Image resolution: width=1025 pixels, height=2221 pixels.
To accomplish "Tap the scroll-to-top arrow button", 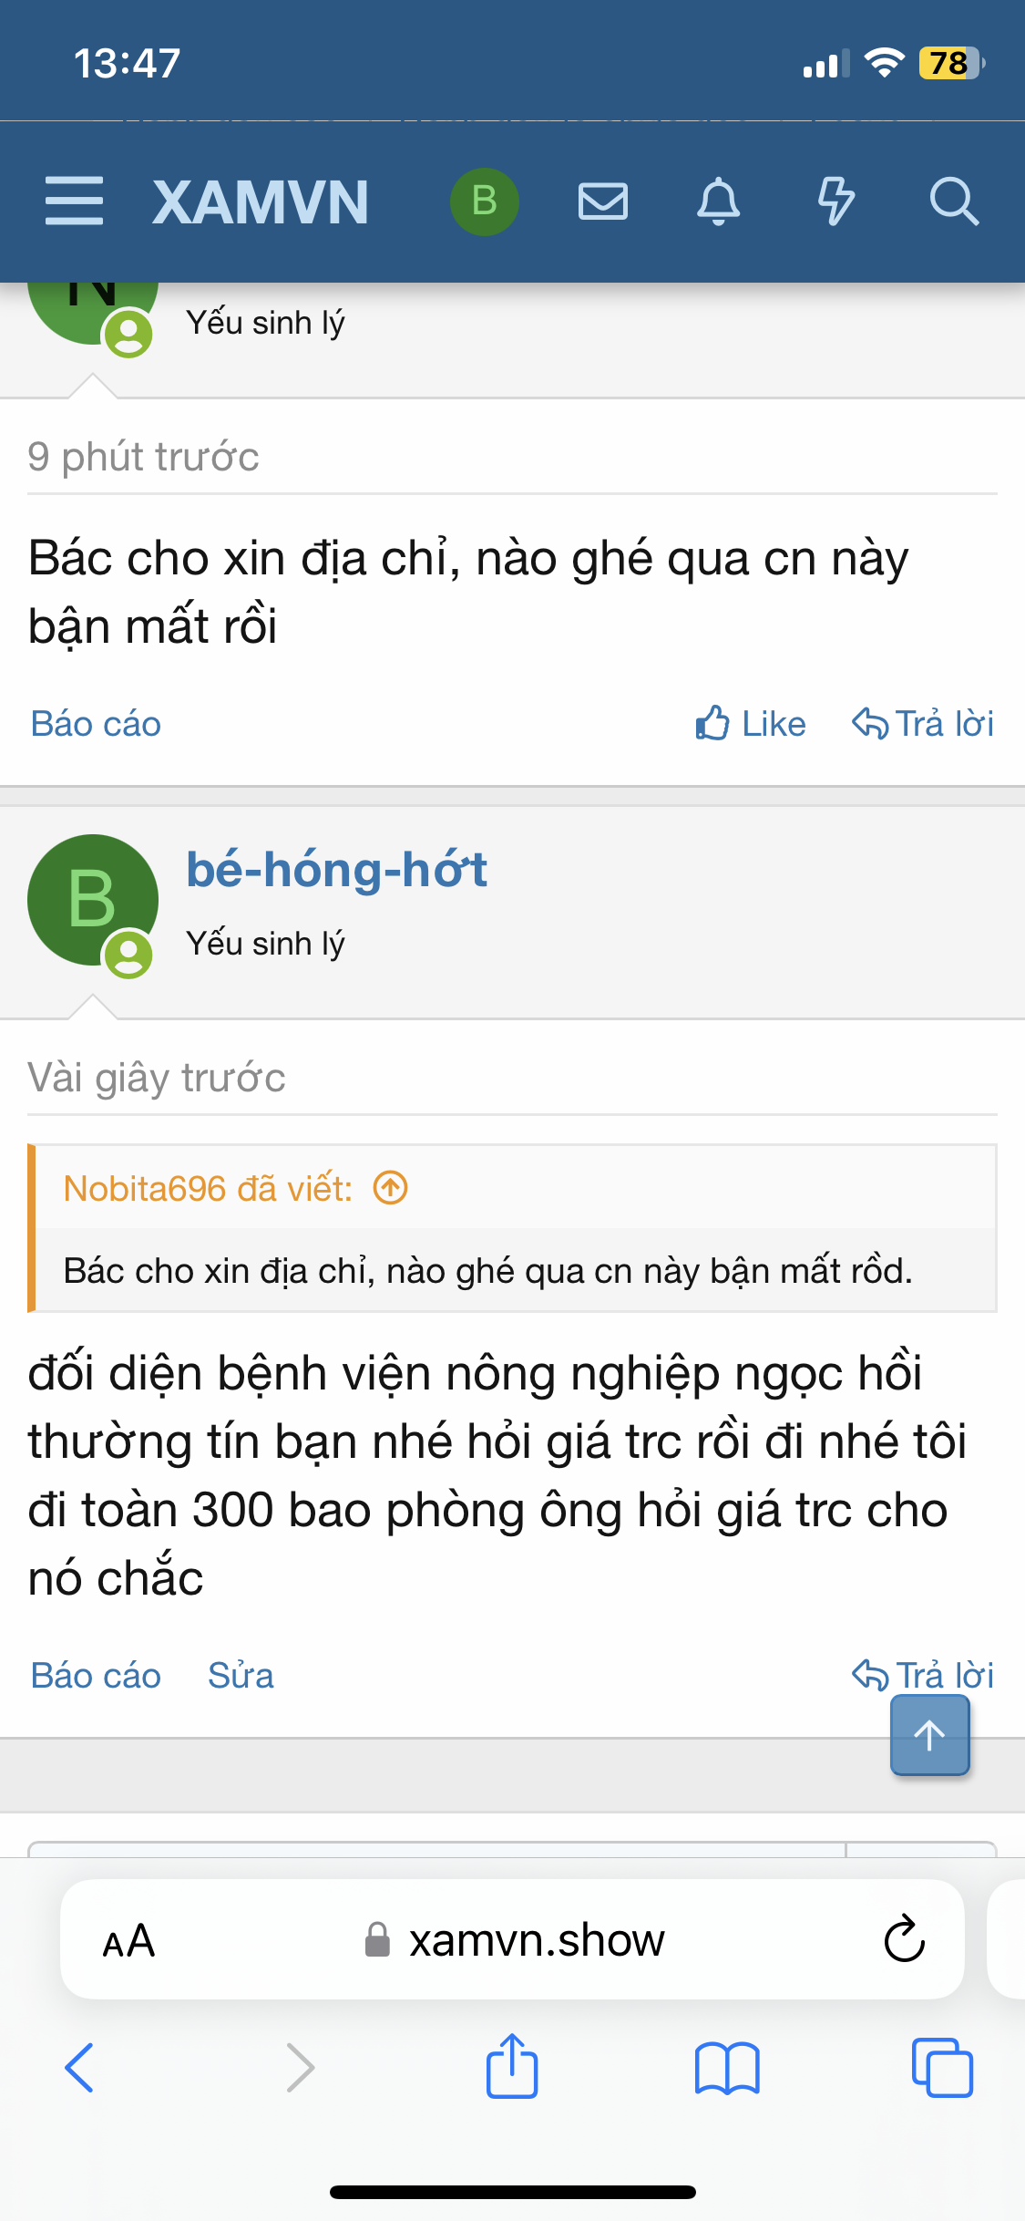I will [929, 1735].
